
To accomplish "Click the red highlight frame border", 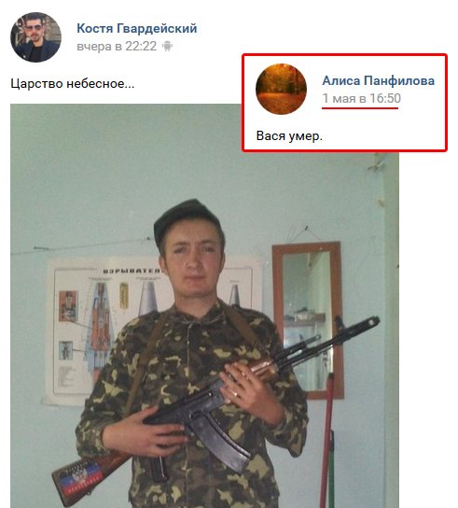I will [x=345, y=55].
